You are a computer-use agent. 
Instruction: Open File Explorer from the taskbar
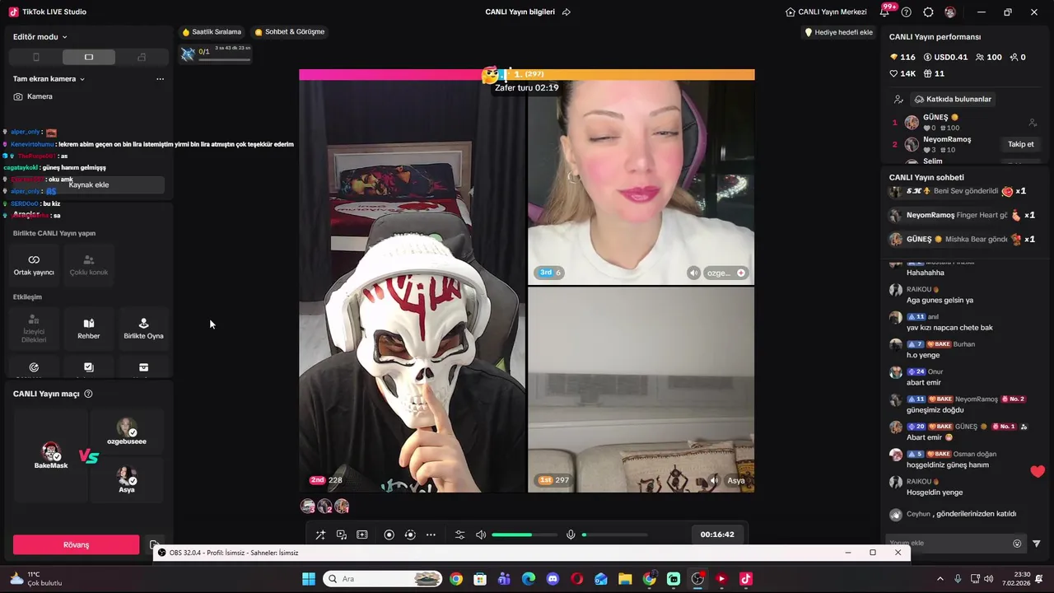pos(625,579)
